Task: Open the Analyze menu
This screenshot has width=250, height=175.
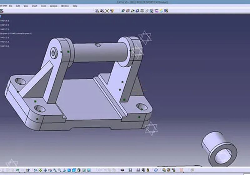Action: click(54, 6)
